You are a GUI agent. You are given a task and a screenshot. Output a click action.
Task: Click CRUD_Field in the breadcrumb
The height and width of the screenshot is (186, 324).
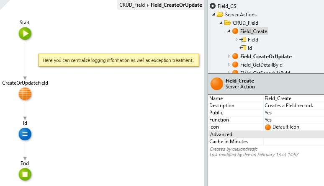pos(132,5)
